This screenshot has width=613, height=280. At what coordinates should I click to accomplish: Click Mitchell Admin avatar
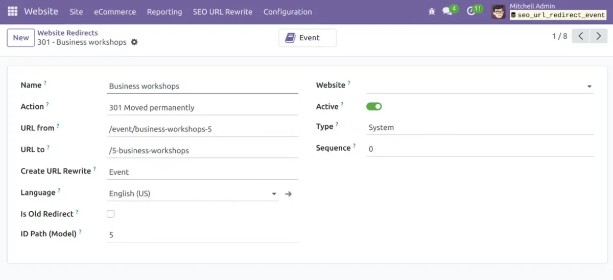[498, 12]
